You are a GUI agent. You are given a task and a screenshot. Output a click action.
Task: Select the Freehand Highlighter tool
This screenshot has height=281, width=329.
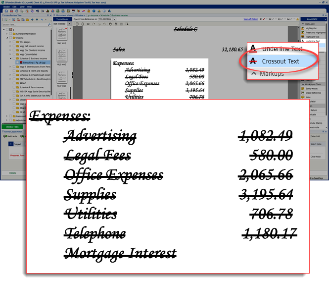pos(313,32)
